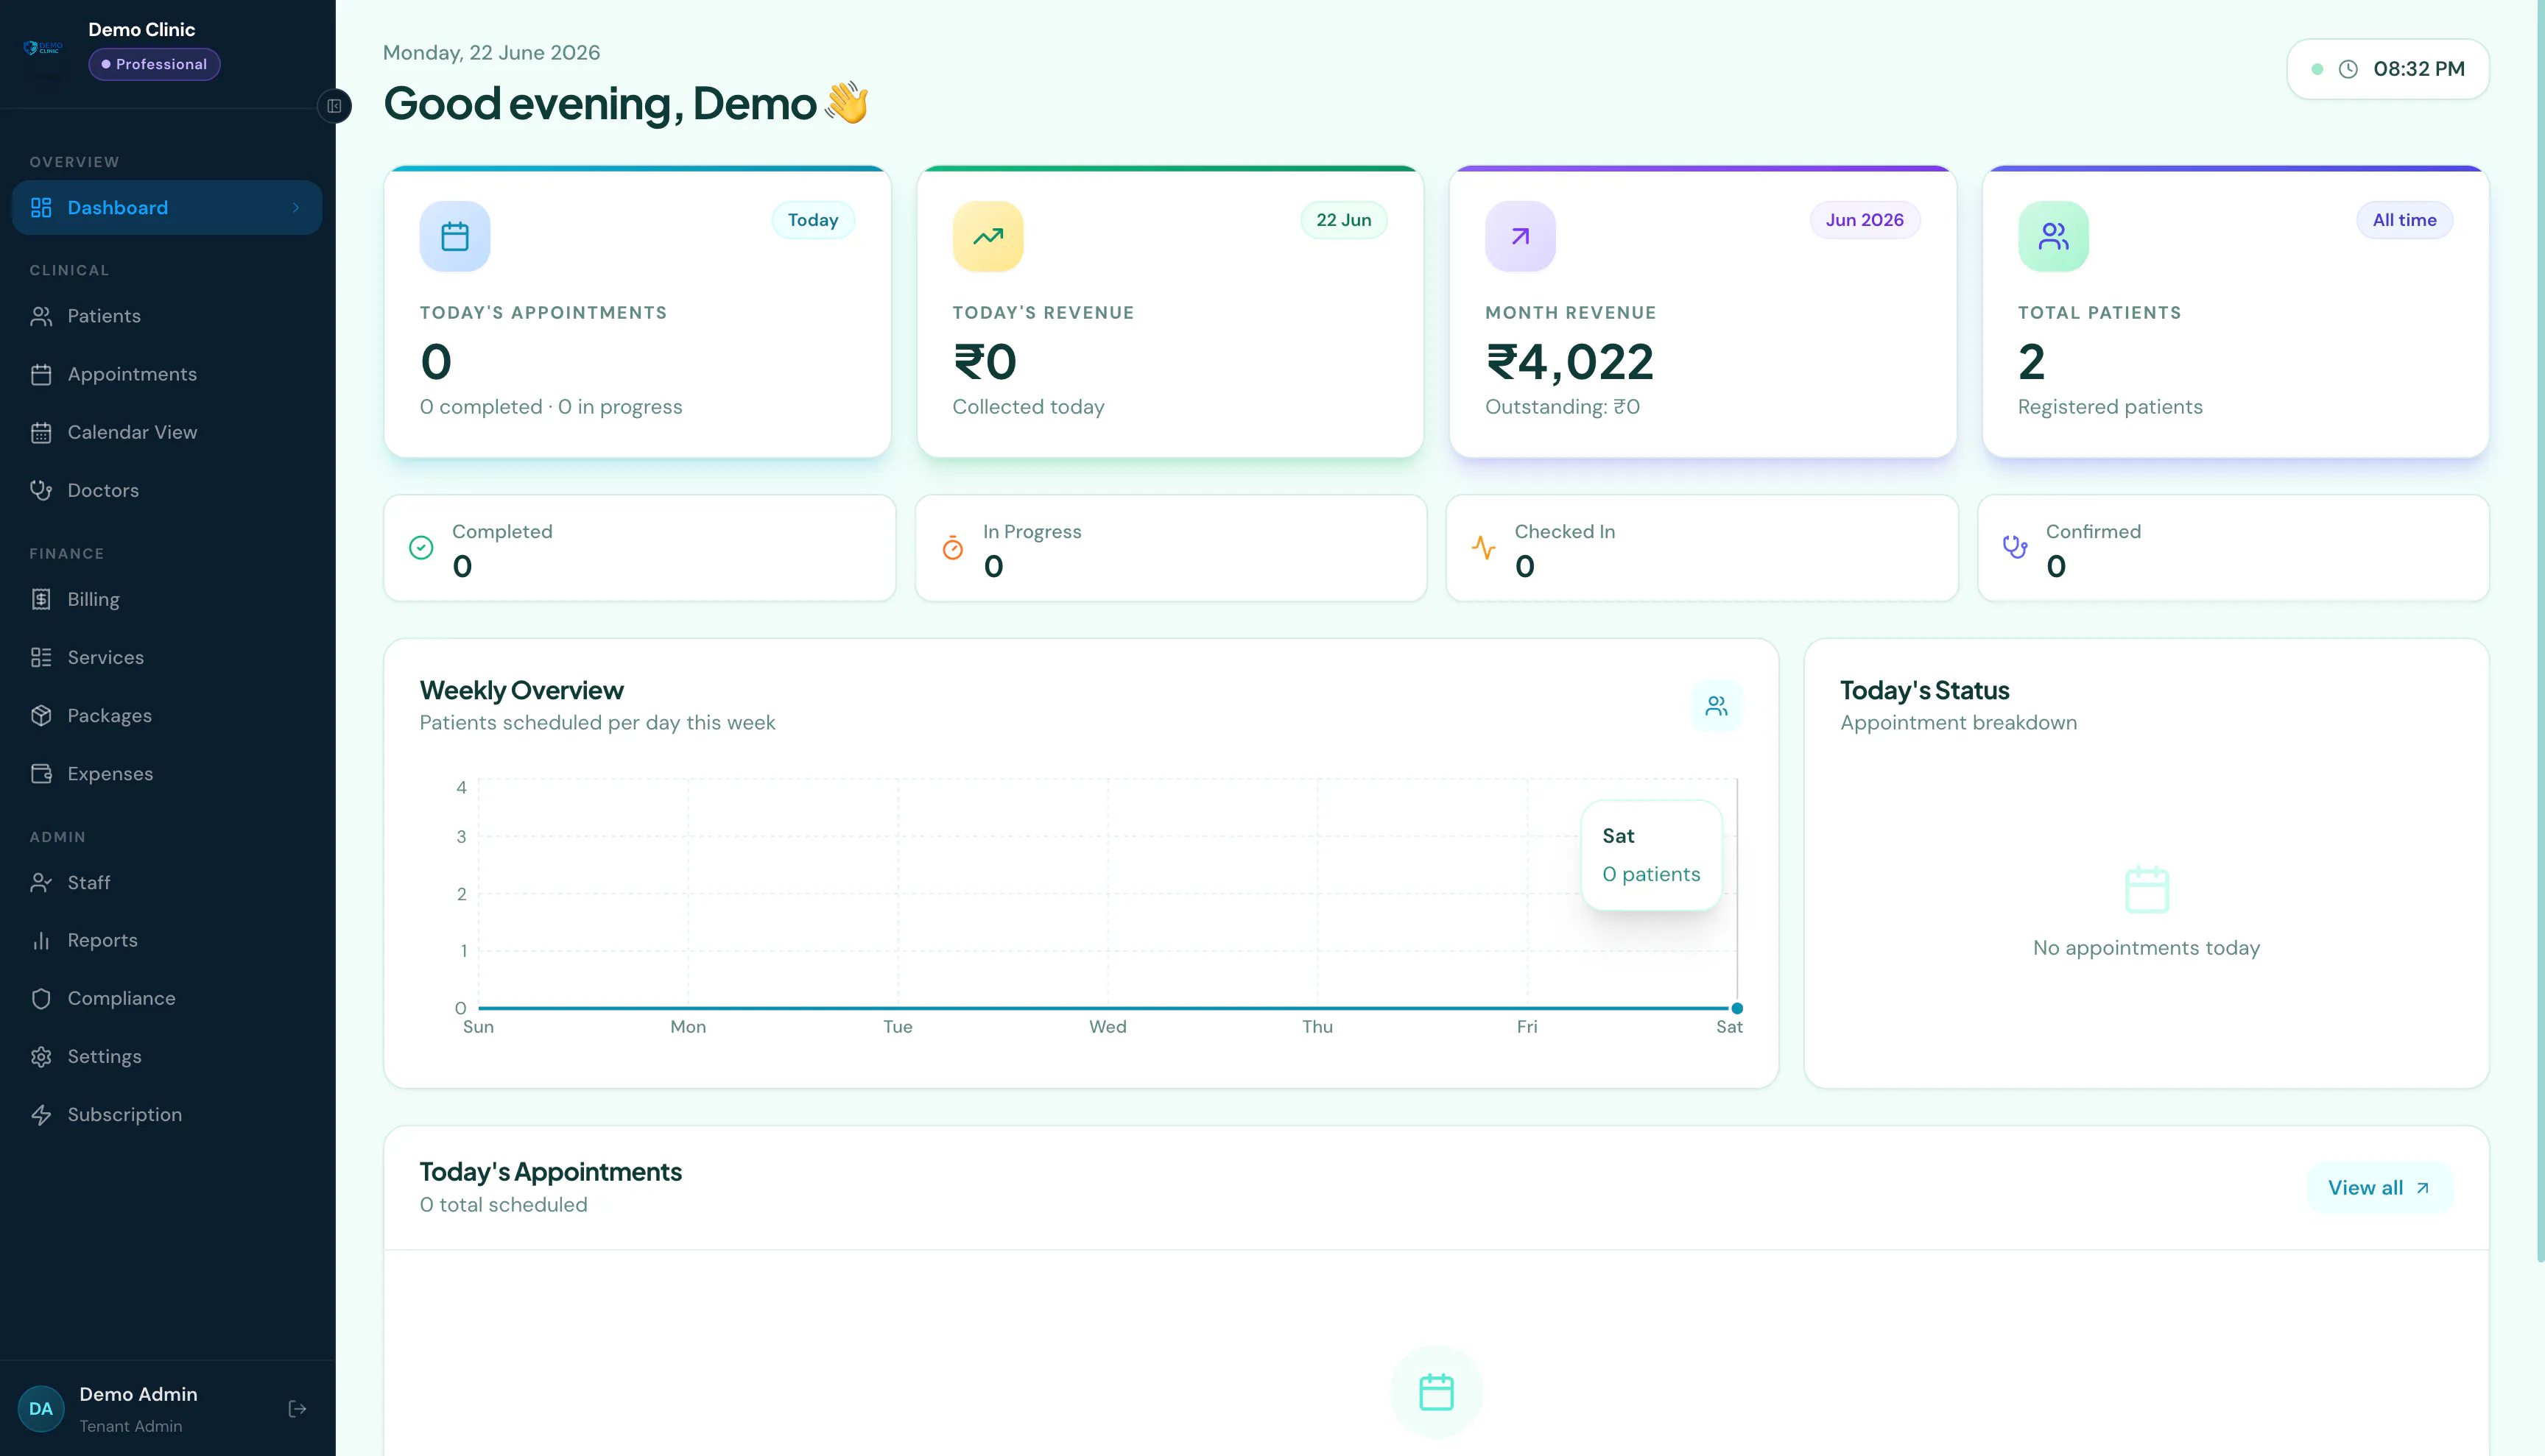Click the Appointments calendar icon in sidebar
The image size is (2545, 1456).
[41, 374]
